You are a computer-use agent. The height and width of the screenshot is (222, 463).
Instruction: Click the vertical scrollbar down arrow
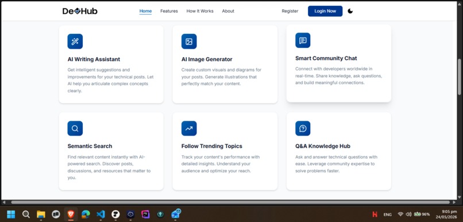pyautogui.click(x=459, y=197)
